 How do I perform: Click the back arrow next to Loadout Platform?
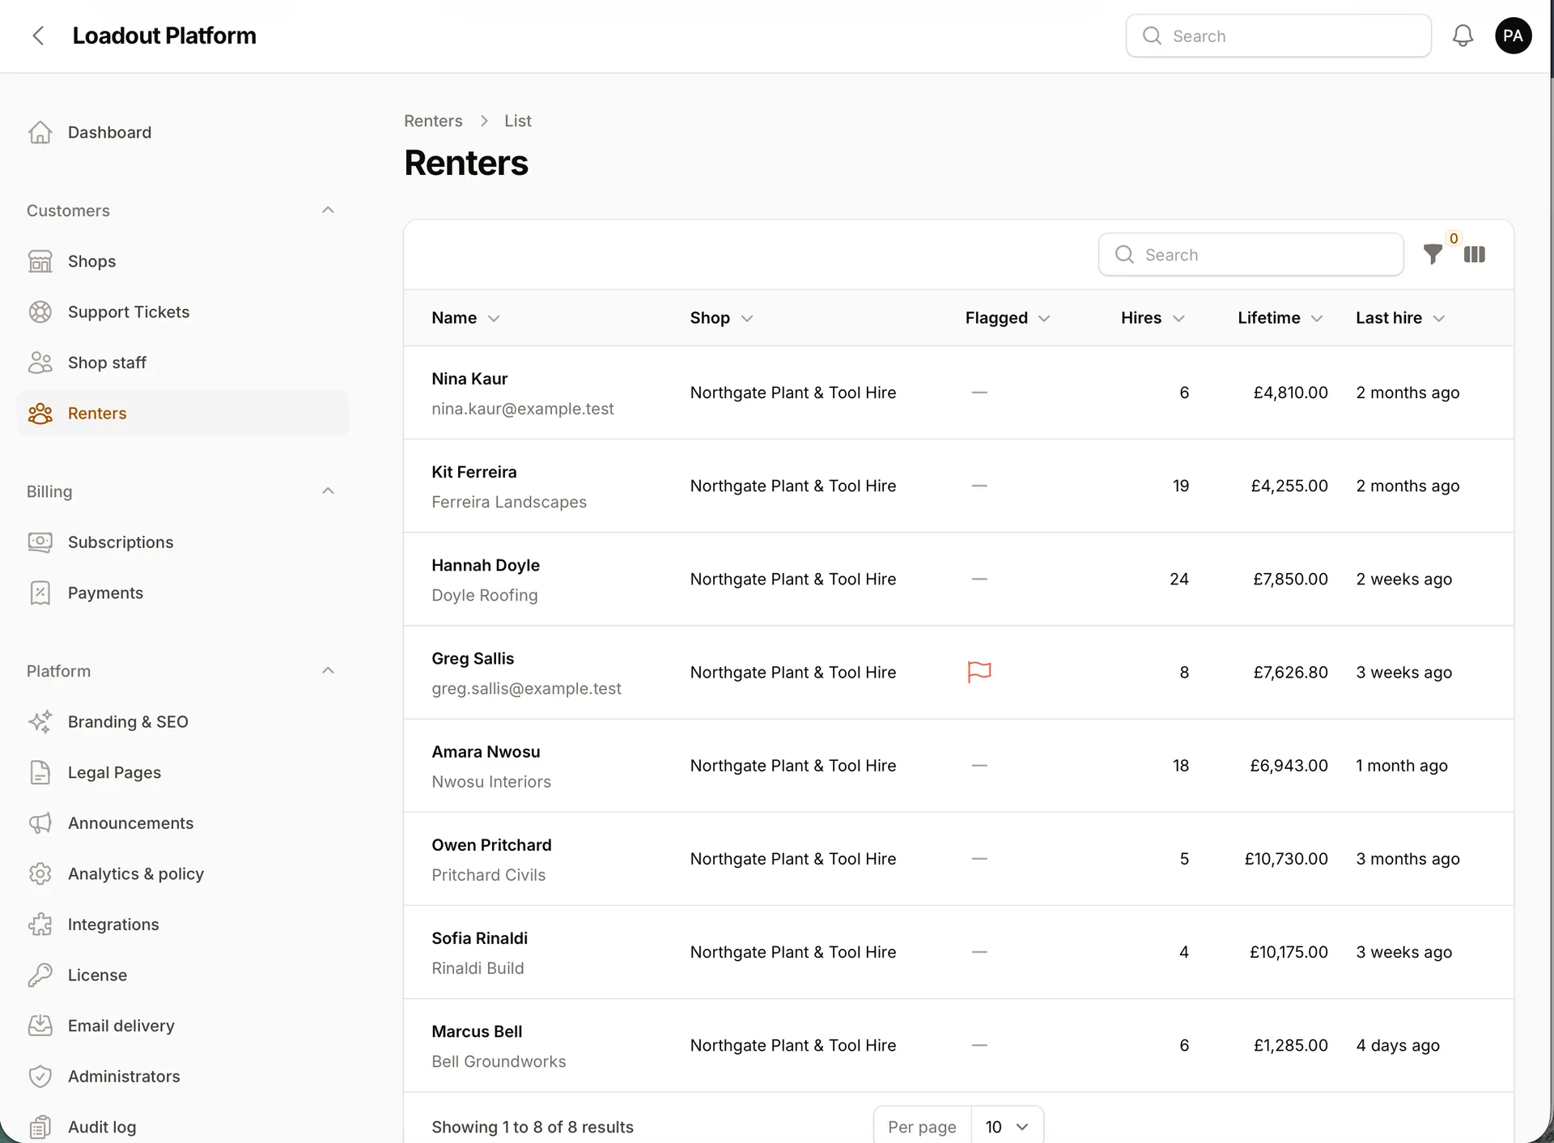(38, 36)
